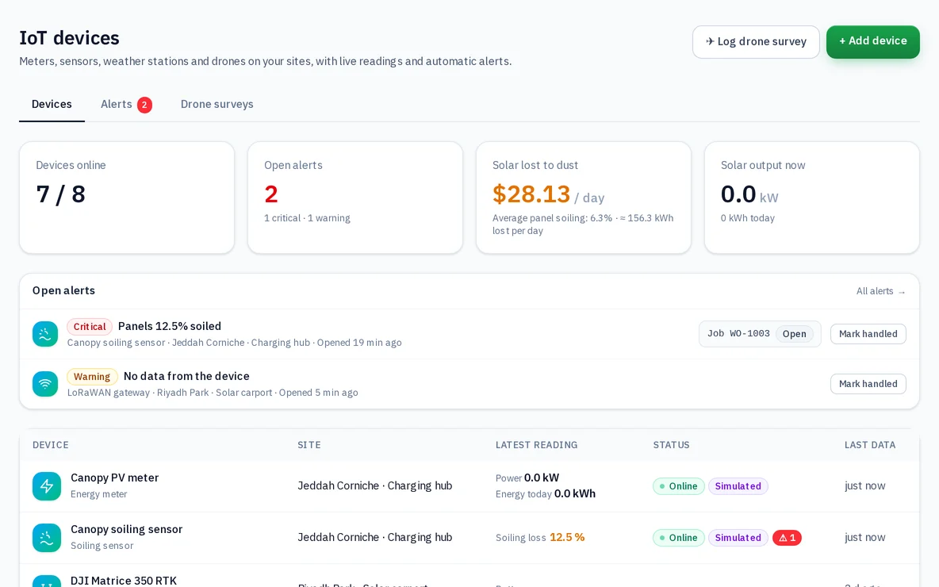This screenshot has height=587, width=939.
Task: Click the Online status pill for Canopy soiling sensor
Action: 679,538
